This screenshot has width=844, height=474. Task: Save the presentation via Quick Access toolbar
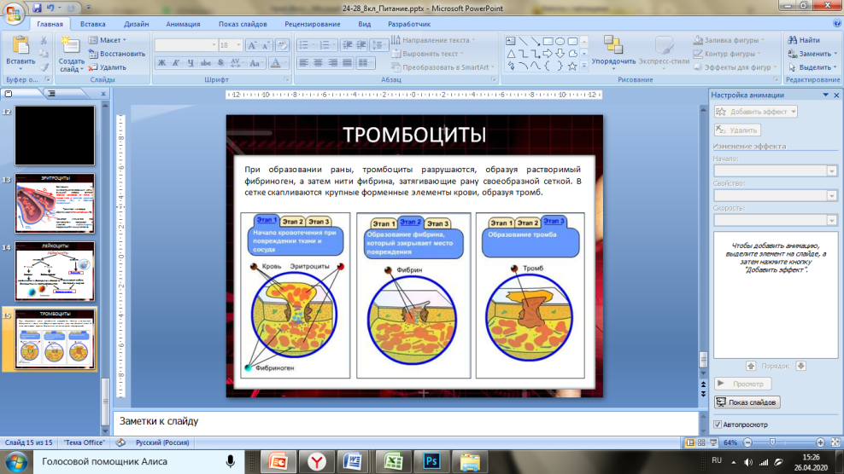click(x=38, y=7)
